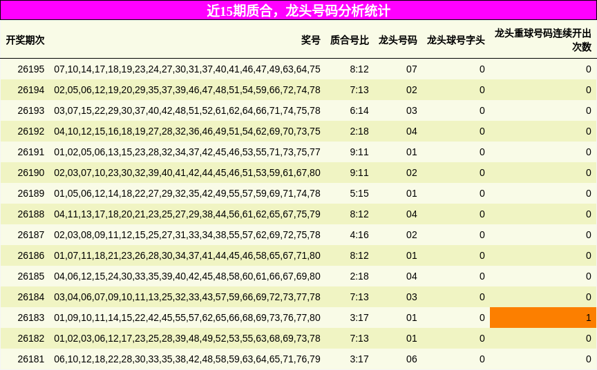Click ratio 4:16 in row 26187
Image resolution: width=597 pixels, height=370 pixels.
[359, 235]
